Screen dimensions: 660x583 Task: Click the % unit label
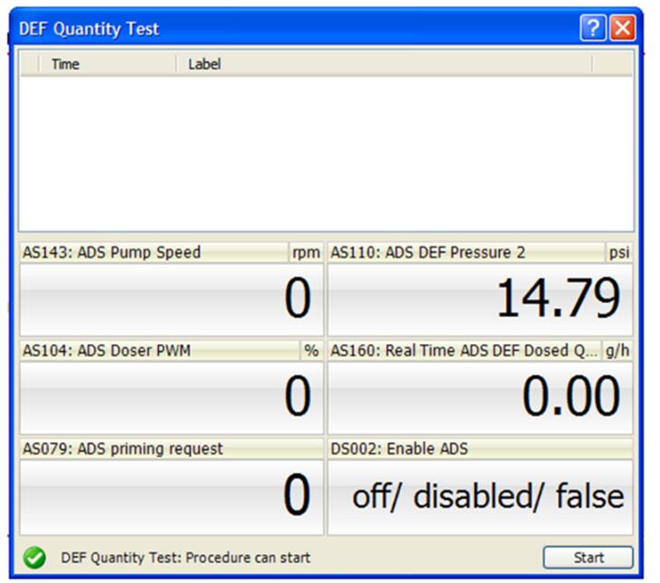[312, 351]
